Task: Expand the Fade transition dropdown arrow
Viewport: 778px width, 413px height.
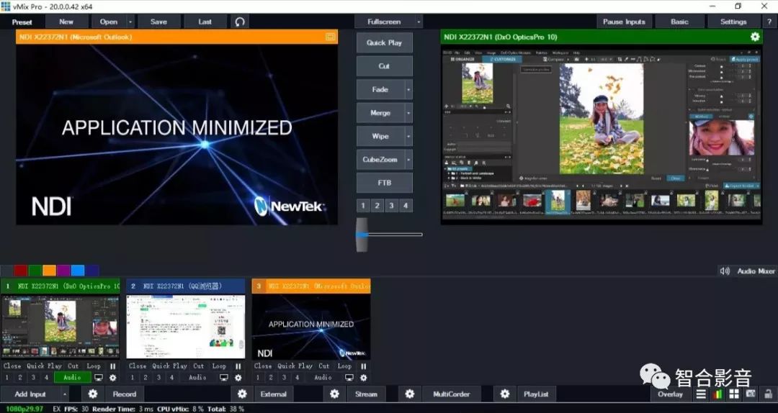Action: click(409, 90)
